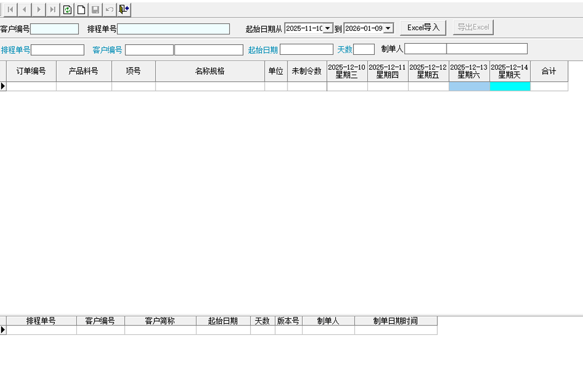Click the exit door icon

(124, 10)
